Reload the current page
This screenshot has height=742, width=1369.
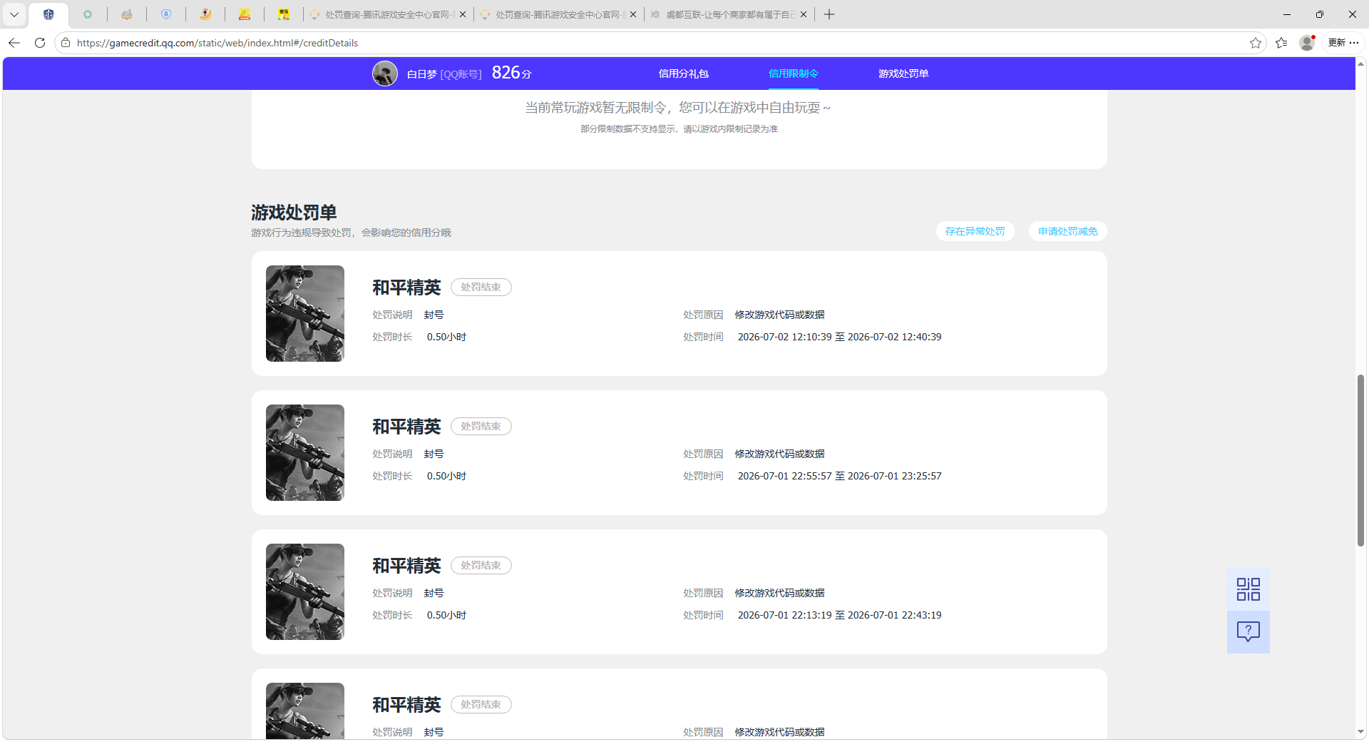(40, 43)
